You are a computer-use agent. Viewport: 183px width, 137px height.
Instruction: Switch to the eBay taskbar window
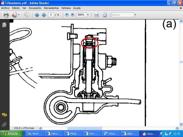[128, 134]
